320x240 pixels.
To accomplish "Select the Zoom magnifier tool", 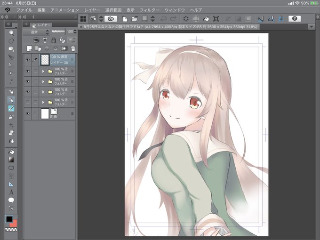I will coord(11,32).
